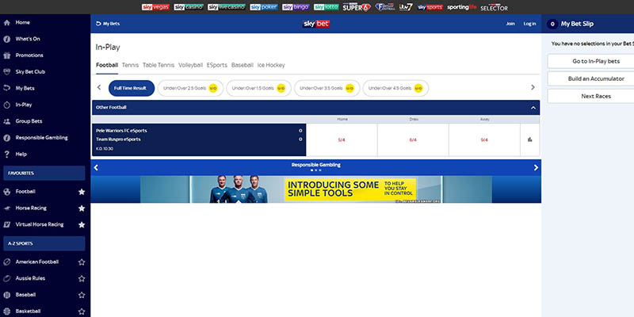Viewport: 634px width, 317px height.
Task: Pick Home odds 5/4
Action: click(x=342, y=140)
